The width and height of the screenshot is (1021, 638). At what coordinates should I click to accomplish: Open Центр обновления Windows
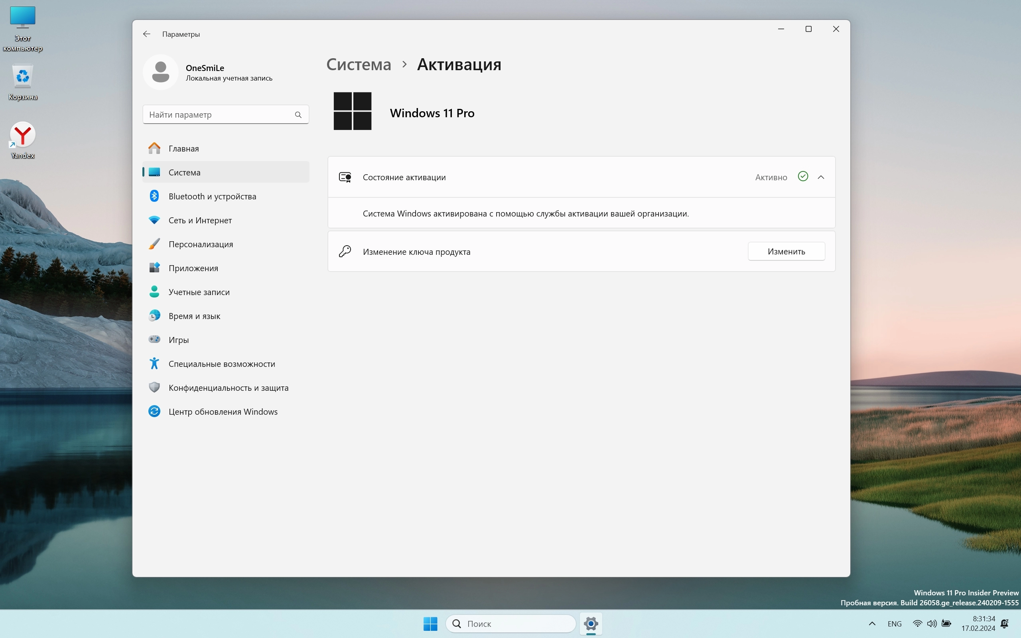point(223,412)
